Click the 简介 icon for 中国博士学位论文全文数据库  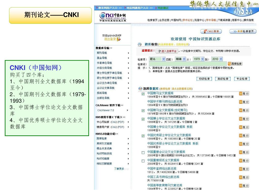click(x=244, y=119)
